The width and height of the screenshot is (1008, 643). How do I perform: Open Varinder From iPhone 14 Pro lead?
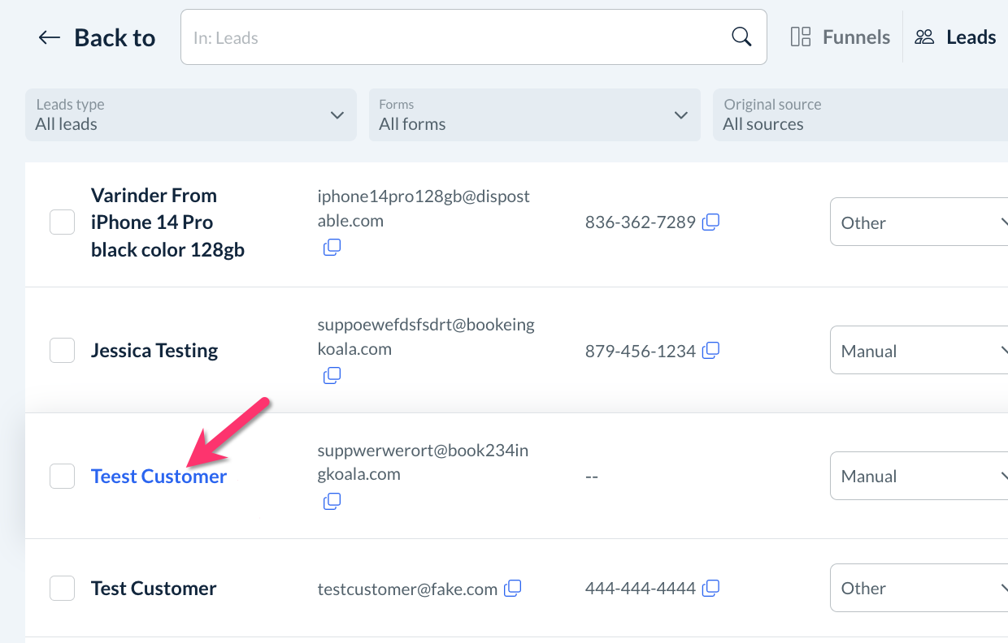click(167, 222)
